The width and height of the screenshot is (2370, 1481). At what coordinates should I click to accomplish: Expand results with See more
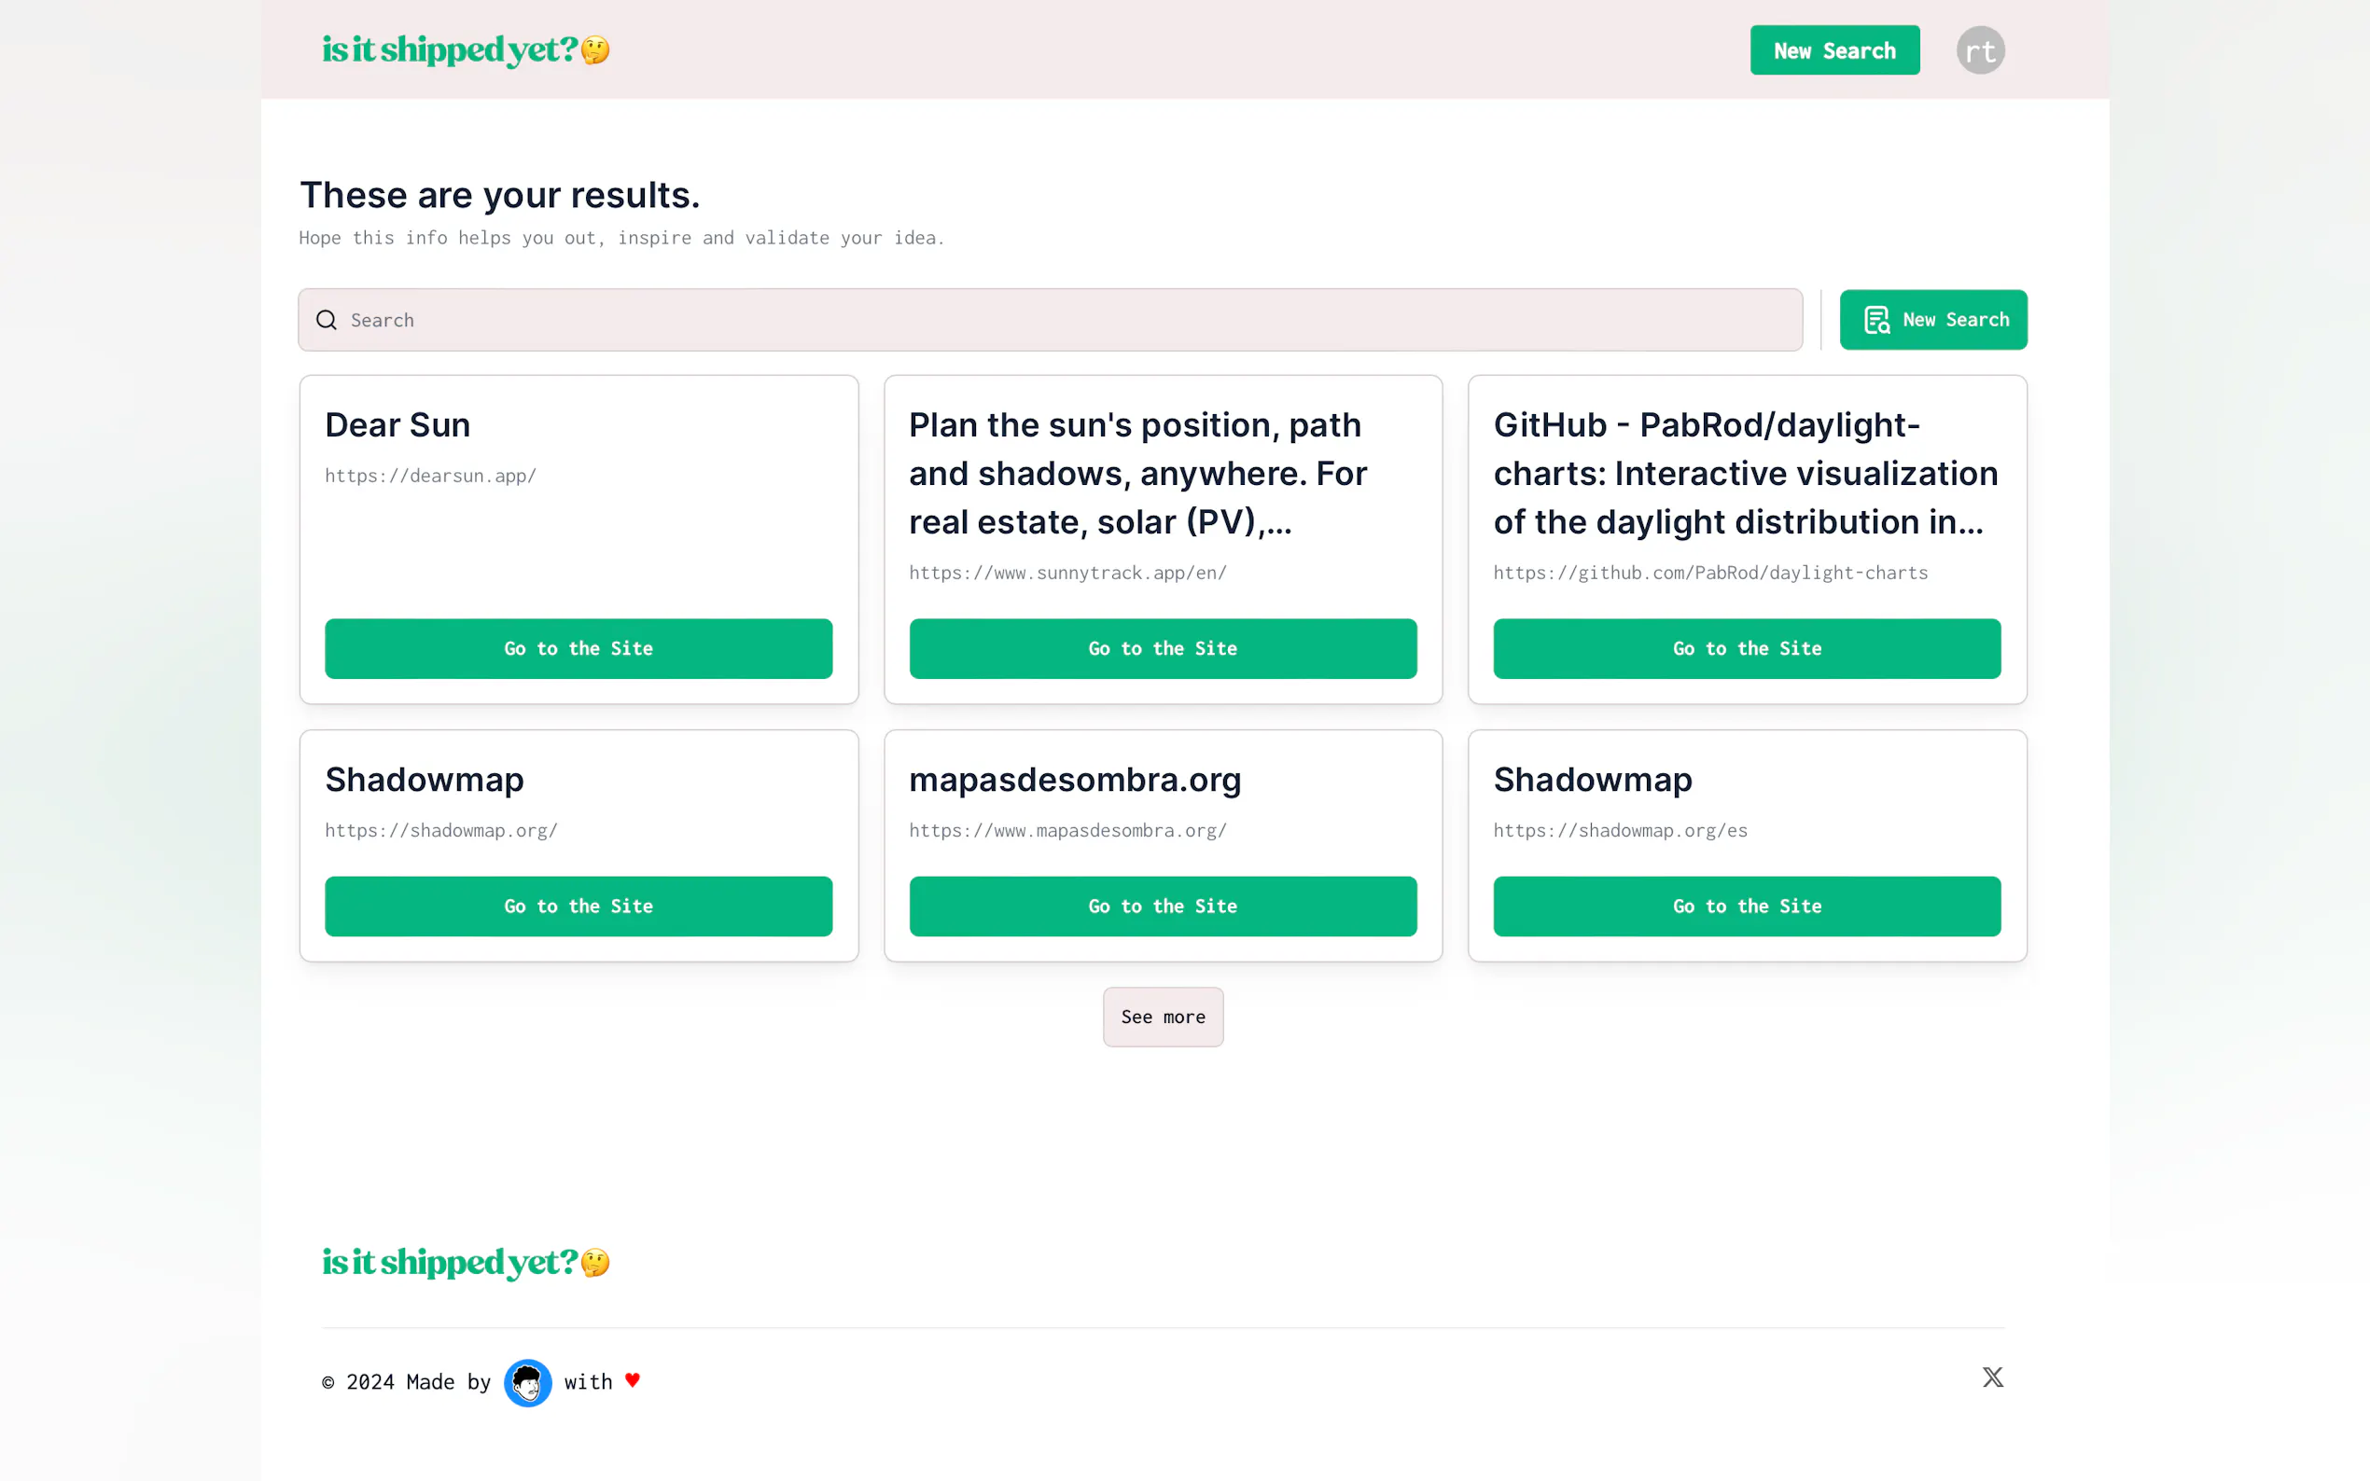click(1163, 1017)
